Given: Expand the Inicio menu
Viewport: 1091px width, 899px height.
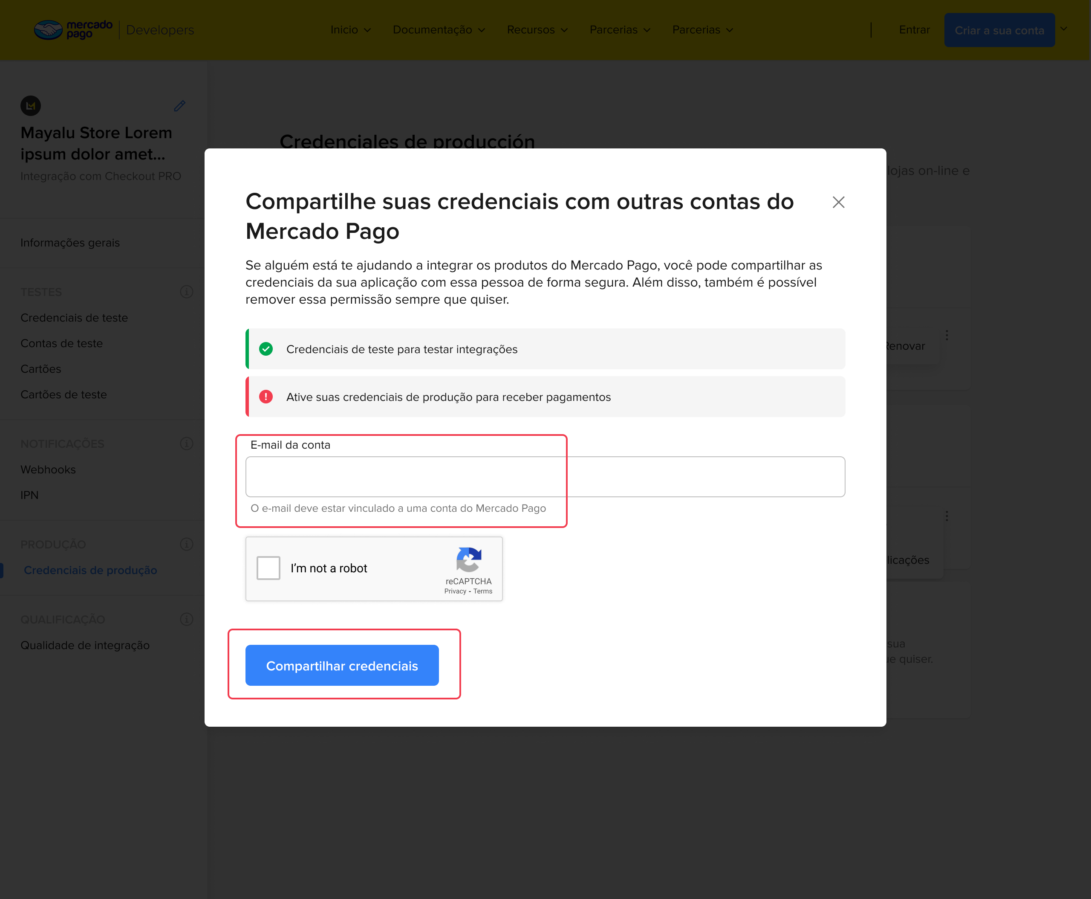Looking at the screenshot, I should pos(351,30).
